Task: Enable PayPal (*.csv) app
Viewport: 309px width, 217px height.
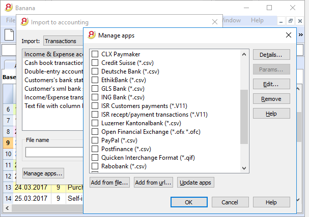Action: [x=95, y=140]
